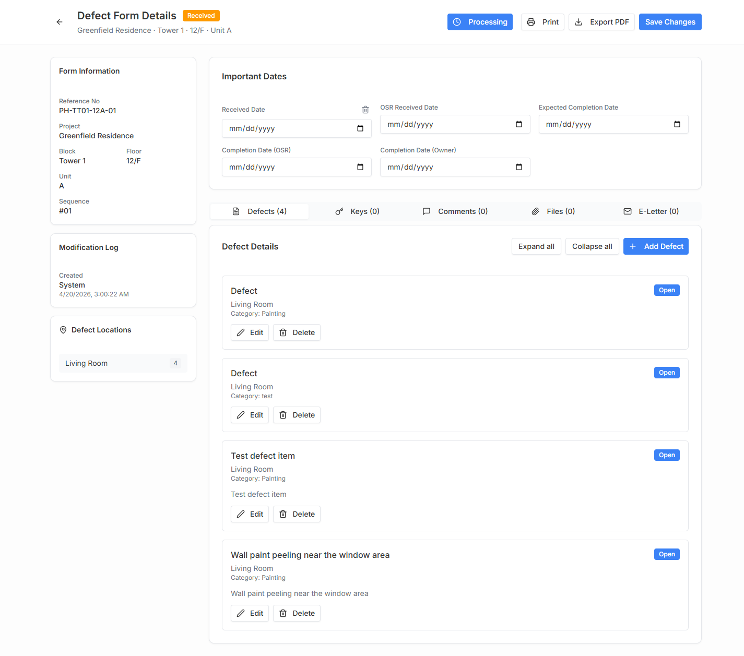The width and height of the screenshot is (744, 656).
Task: Open the Files (0) tab
Action: [553, 211]
